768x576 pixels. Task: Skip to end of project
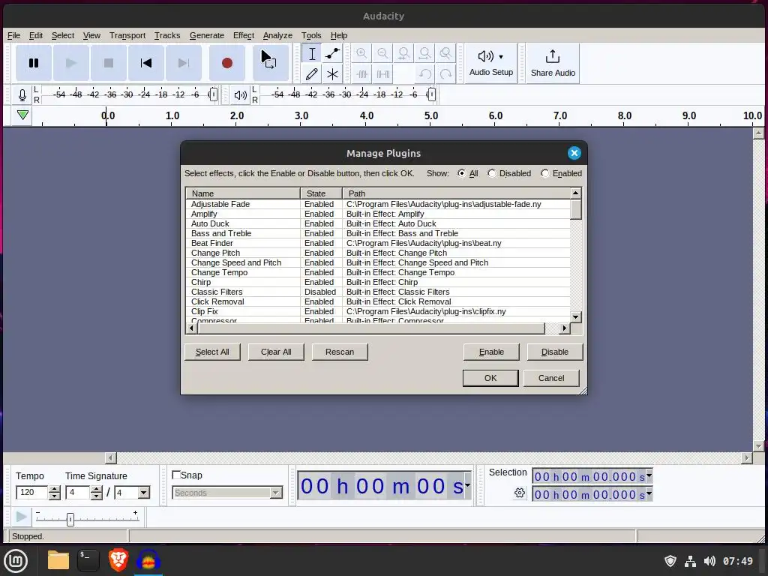[184, 63]
